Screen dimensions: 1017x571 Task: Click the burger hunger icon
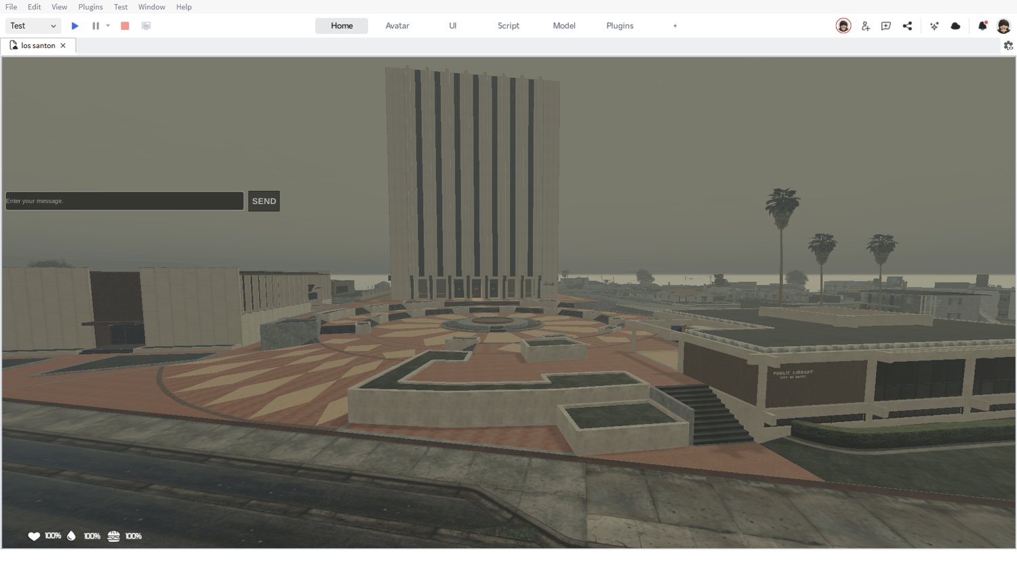coord(114,536)
